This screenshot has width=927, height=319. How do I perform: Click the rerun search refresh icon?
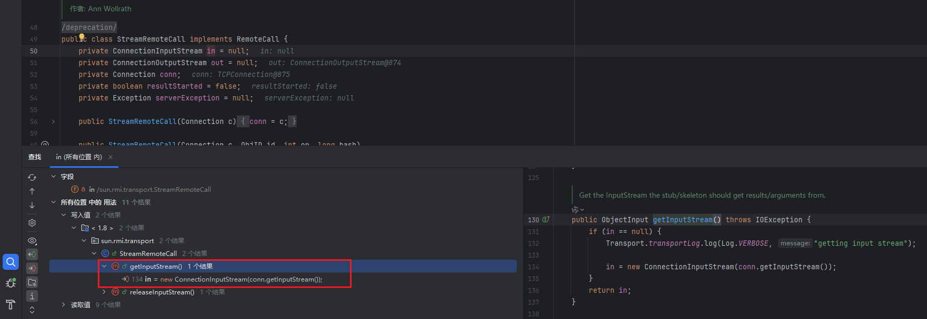coord(32,177)
